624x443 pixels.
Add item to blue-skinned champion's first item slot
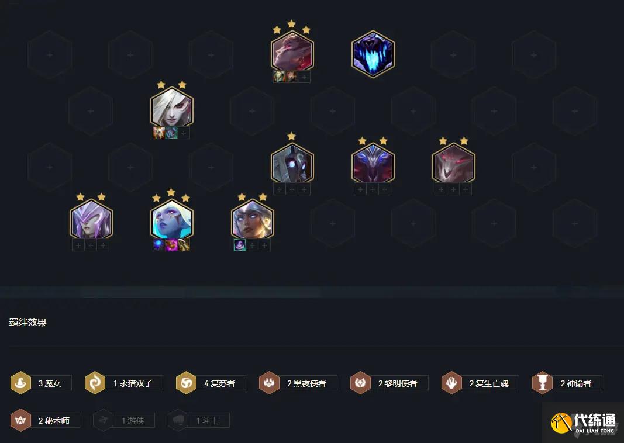coord(159,245)
